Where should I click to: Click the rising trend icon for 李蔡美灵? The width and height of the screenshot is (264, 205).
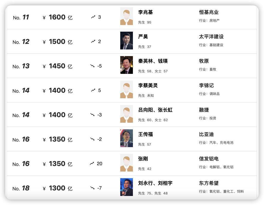93,90
